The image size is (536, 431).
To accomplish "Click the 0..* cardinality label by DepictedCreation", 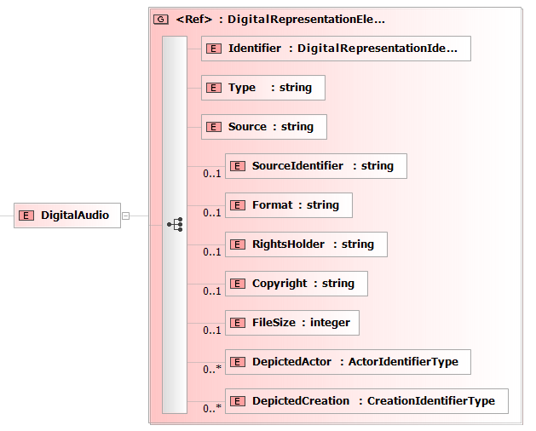I will [x=212, y=408].
